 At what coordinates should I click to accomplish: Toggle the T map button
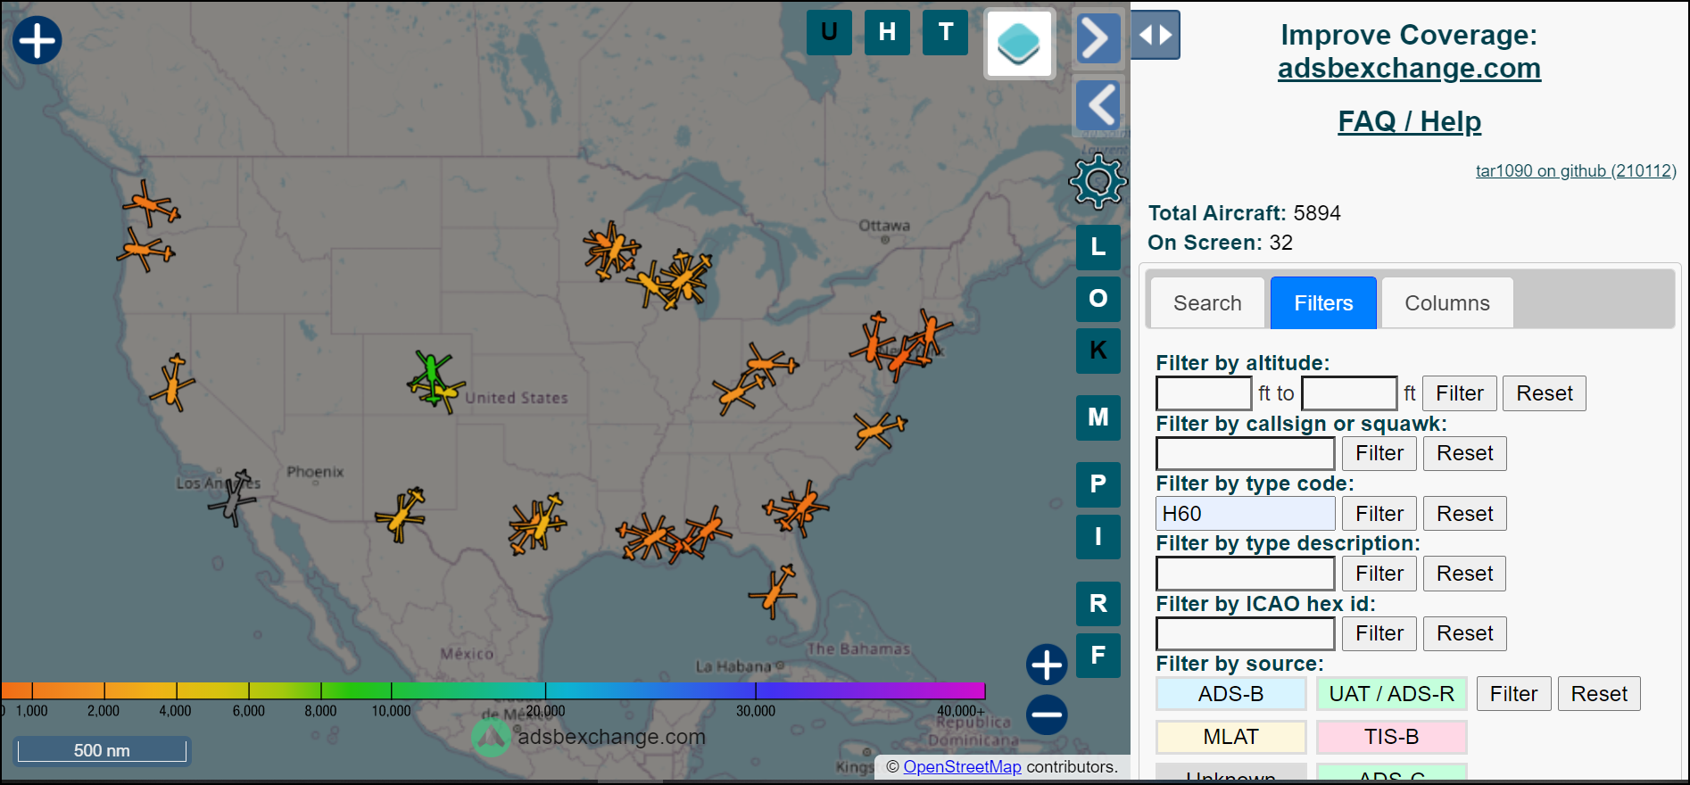[x=946, y=33]
